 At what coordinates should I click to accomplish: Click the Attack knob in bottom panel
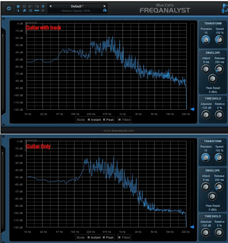206,187
